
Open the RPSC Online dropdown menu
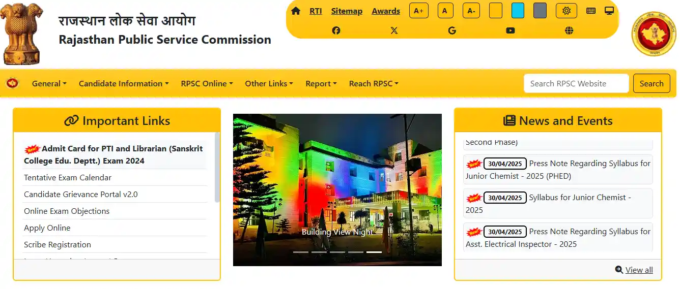207,84
